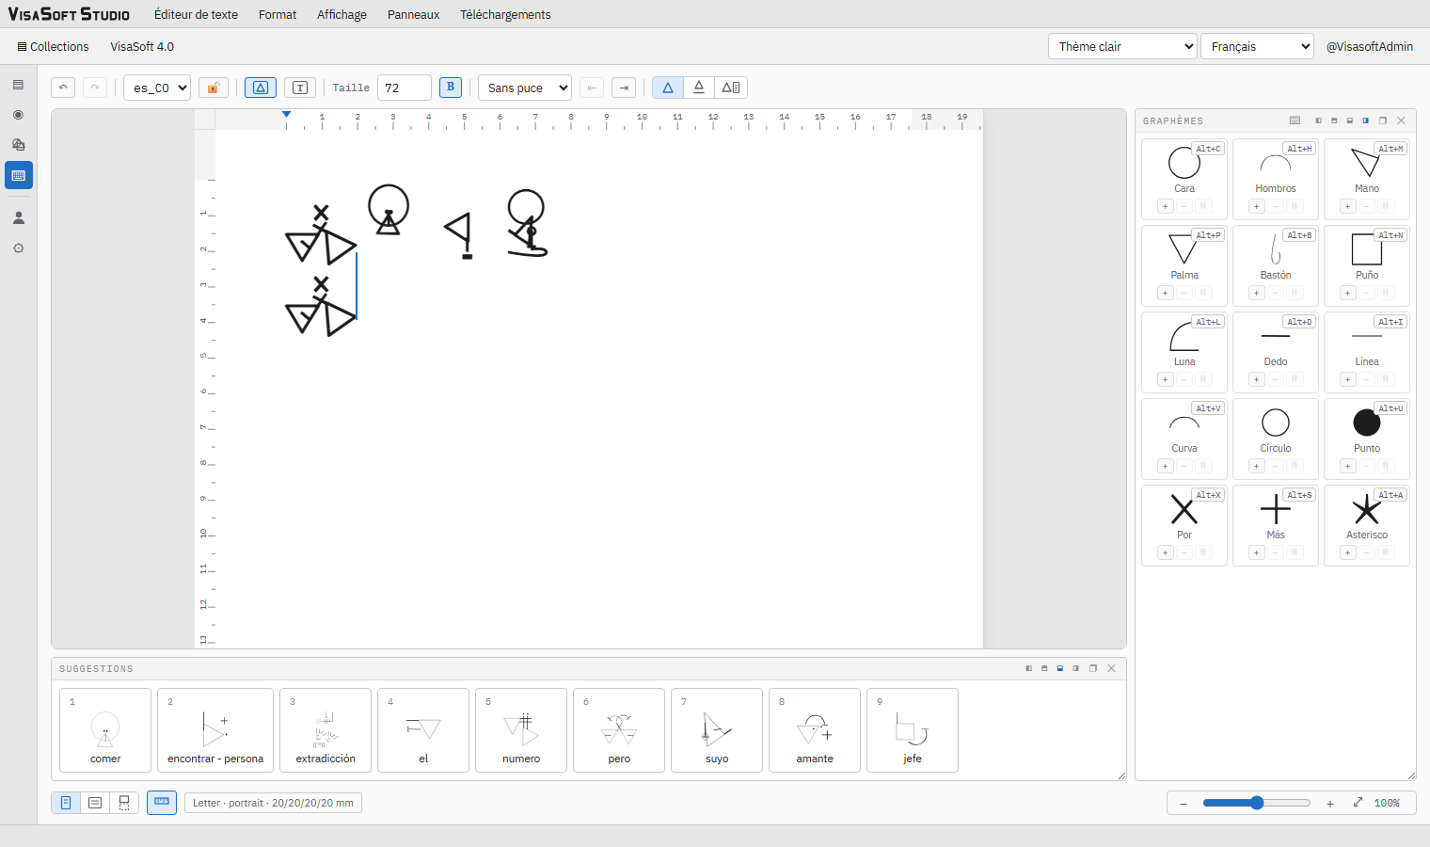
Task: Click the Letter · portrait page settings
Action: click(x=274, y=803)
